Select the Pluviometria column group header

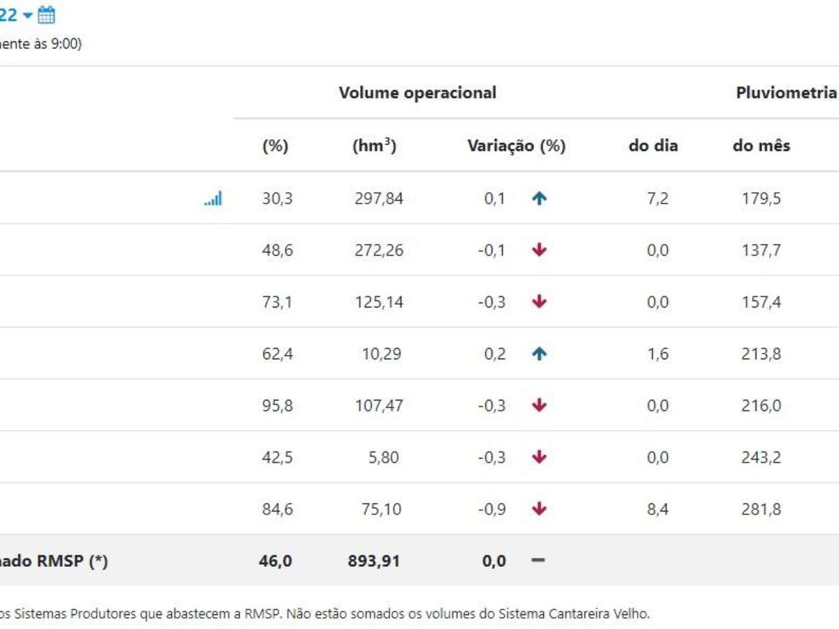(x=786, y=93)
